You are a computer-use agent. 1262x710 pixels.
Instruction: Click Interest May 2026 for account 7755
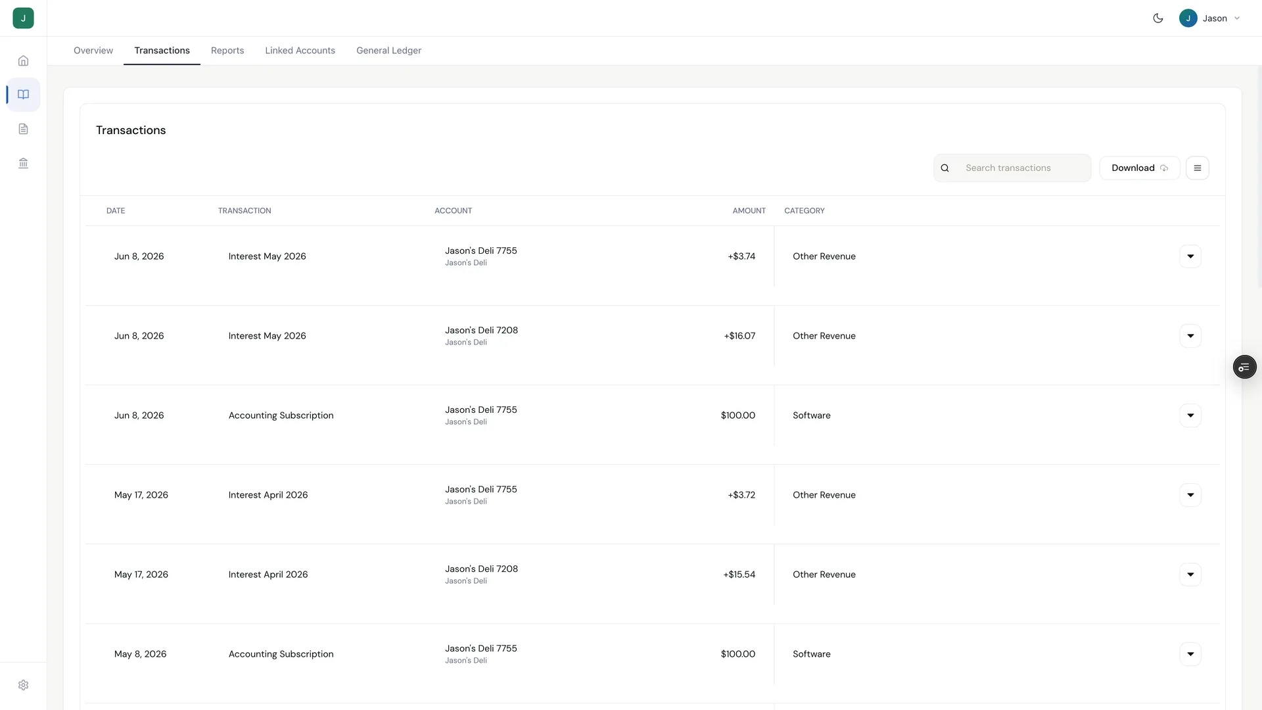267,256
